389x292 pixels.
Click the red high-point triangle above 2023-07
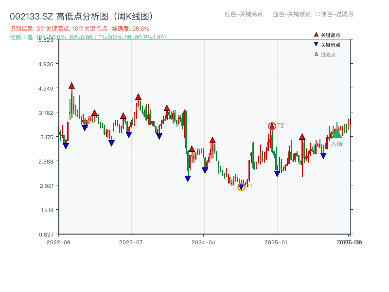[139, 96]
